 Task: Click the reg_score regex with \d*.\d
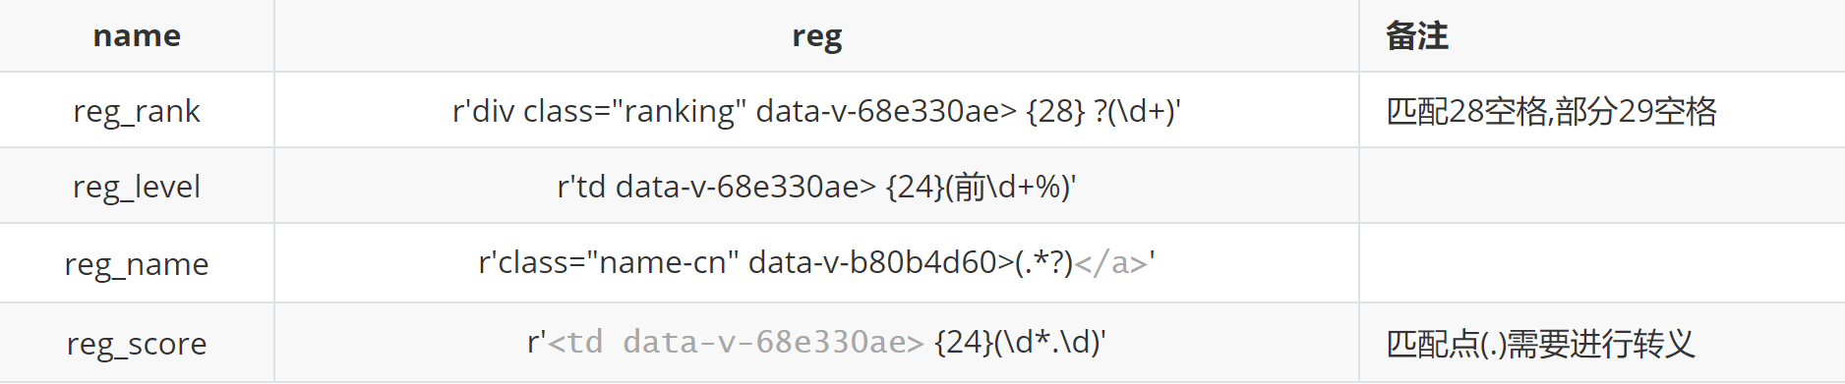tap(816, 342)
